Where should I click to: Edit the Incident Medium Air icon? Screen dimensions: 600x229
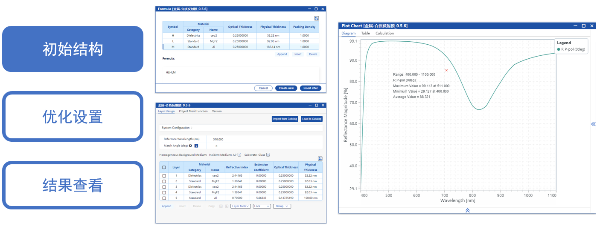239,155
